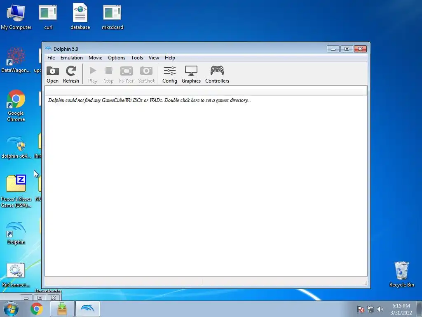This screenshot has width=422, height=317.
Task: Click the network tray icon
Action: pos(370,309)
